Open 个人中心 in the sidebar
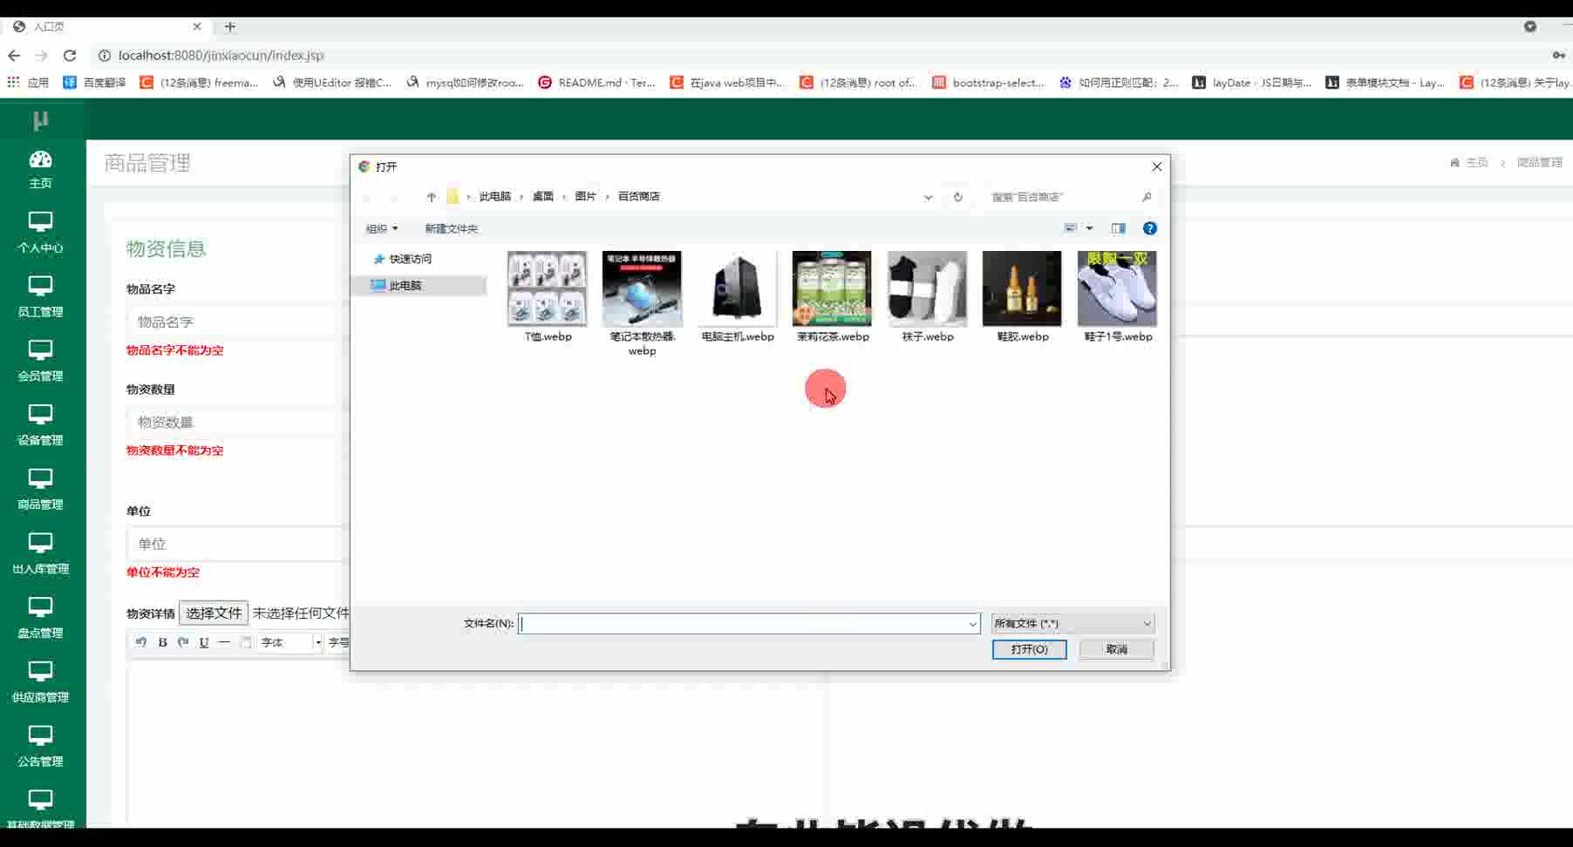 [40, 233]
